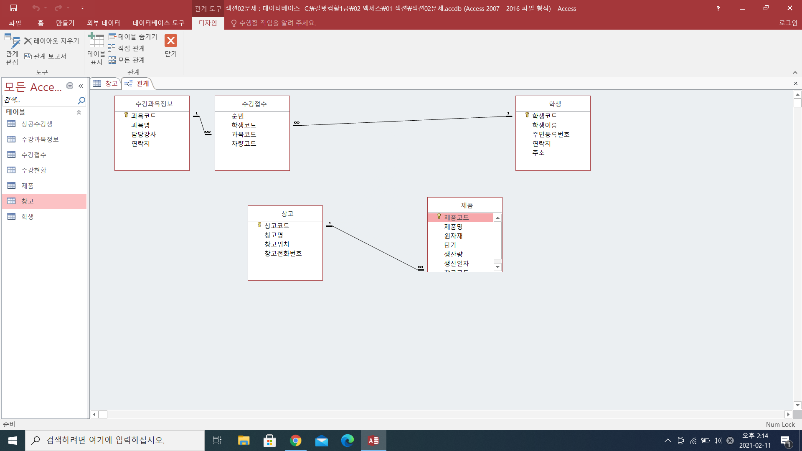
Task: Open the 관계 보고서 relationship report
Action: coord(46,56)
